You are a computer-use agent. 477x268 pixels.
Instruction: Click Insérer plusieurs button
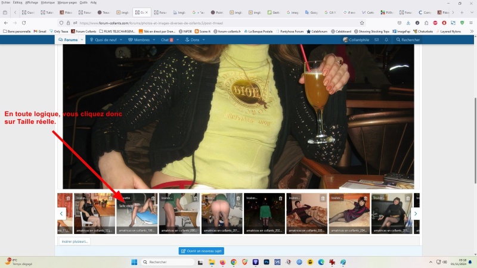click(75, 242)
